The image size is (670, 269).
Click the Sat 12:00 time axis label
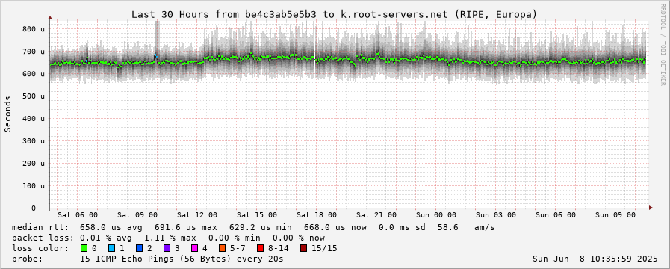click(x=197, y=215)
